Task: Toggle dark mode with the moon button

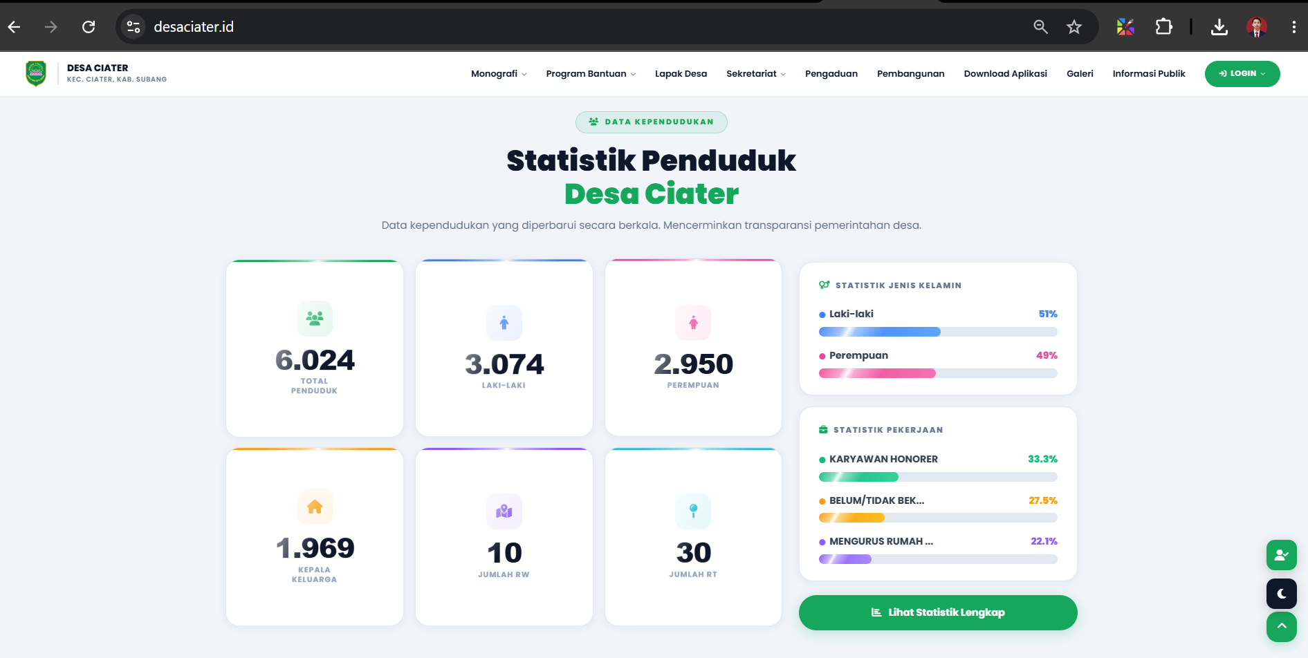Action: [1282, 594]
